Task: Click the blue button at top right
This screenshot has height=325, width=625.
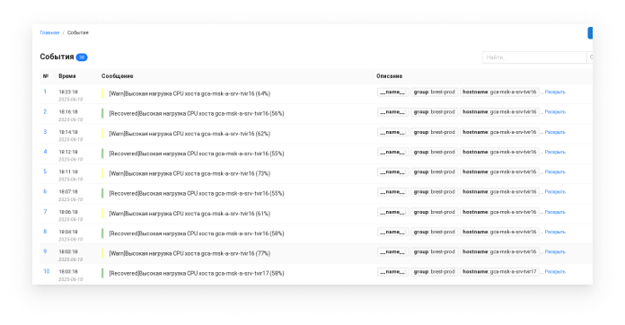Action: 590,33
